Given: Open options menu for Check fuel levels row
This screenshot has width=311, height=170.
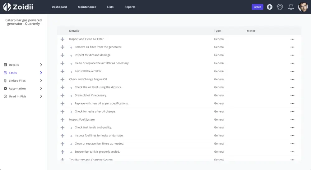Looking at the screenshot, I should pos(292,127).
